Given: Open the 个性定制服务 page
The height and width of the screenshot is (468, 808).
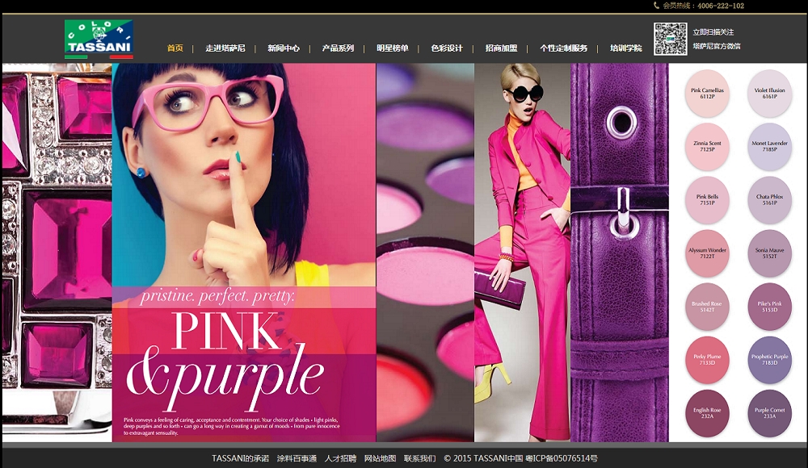Looking at the screenshot, I should tap(564, 48).
